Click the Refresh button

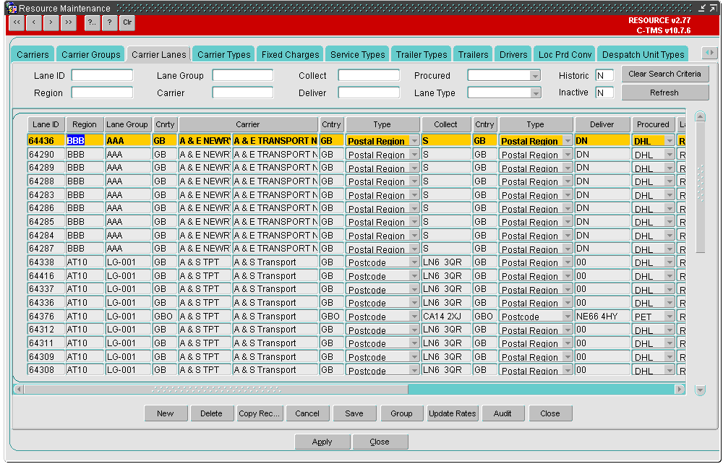tap(664, 93)
